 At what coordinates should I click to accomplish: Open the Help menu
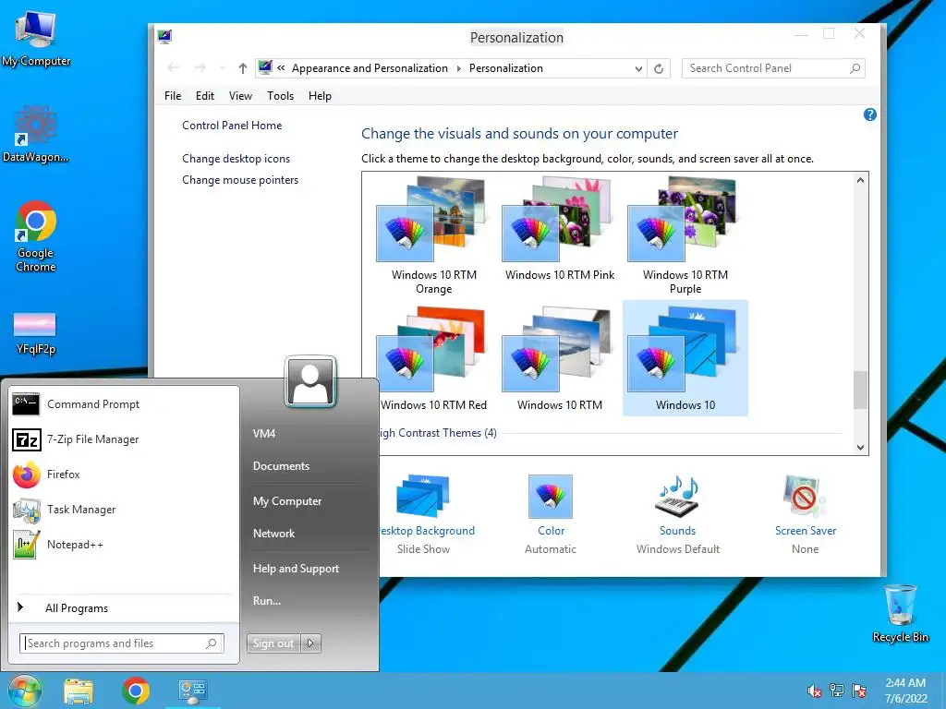[x=320, y=96]
